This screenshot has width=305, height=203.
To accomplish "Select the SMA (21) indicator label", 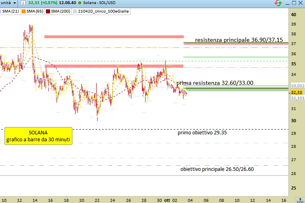I will click(11, 11).
